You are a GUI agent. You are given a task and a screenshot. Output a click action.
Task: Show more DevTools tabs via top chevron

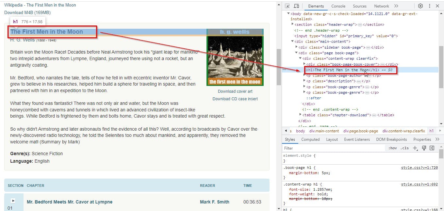(x=396, y=6)
